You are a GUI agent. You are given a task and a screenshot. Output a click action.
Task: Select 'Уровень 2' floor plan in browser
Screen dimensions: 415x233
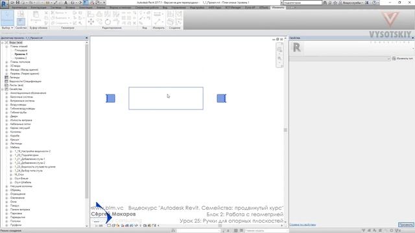pos(21,58)
